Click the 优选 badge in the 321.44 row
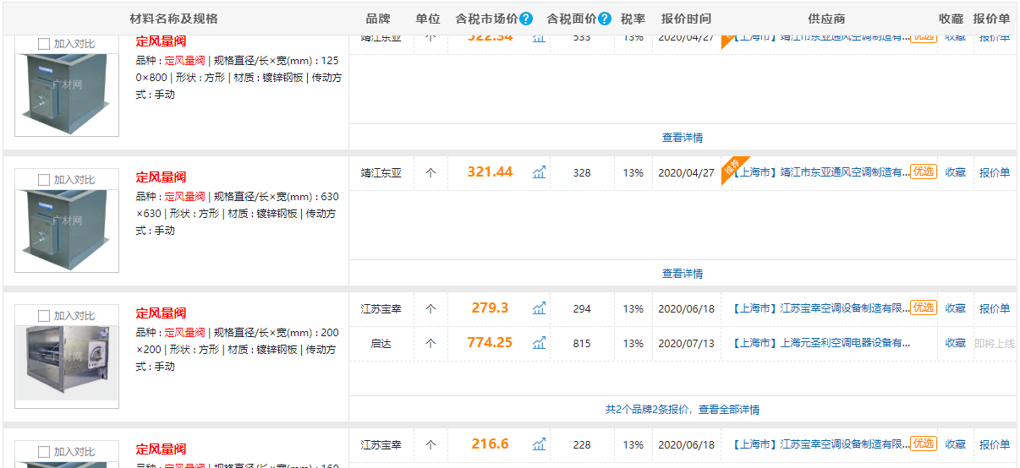1020x468 pixels. tap(924, 171)
